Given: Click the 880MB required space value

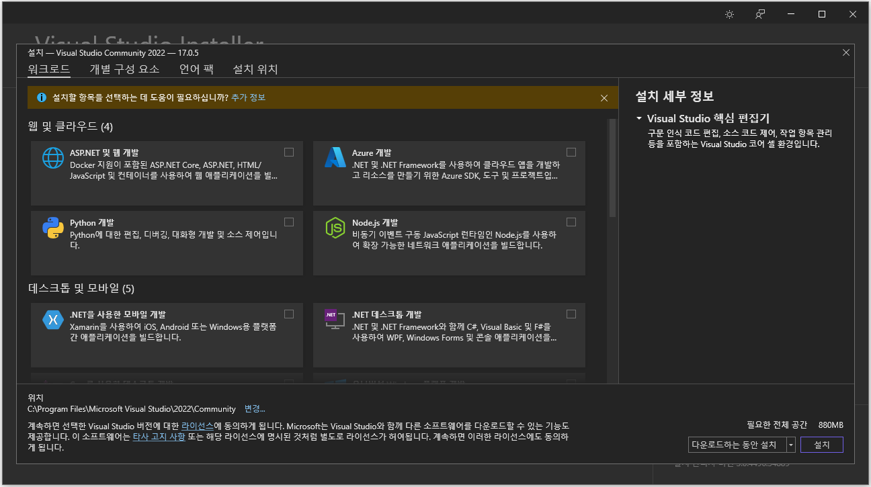Looking at the screenshot, I should [831, 425].
